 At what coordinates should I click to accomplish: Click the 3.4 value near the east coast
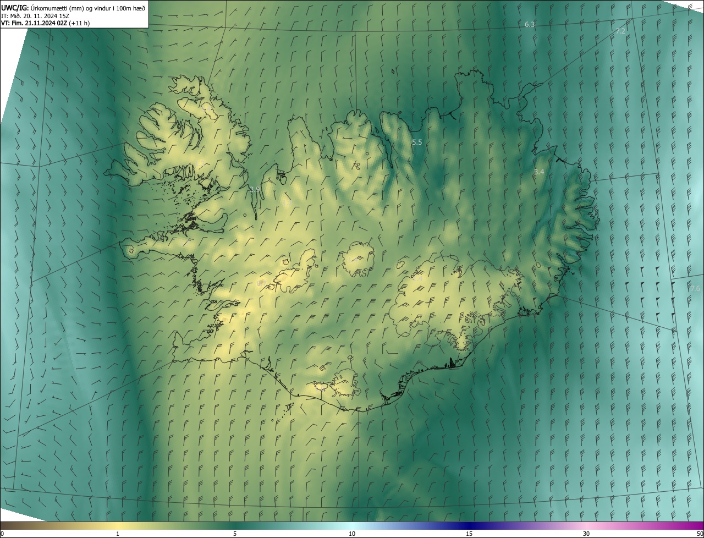pyautogui.click(x=539, y=172)
